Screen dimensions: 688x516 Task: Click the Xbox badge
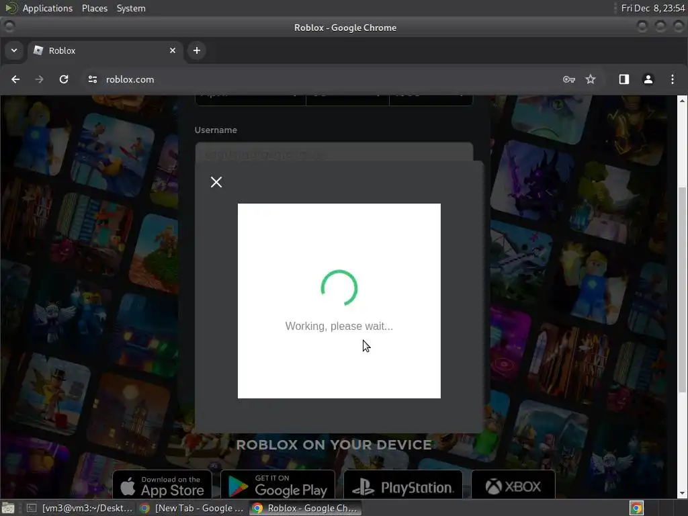coord(513,485)
